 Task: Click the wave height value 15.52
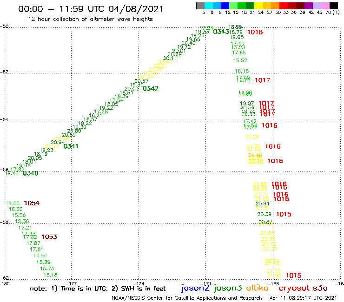[x=240, y=60]
